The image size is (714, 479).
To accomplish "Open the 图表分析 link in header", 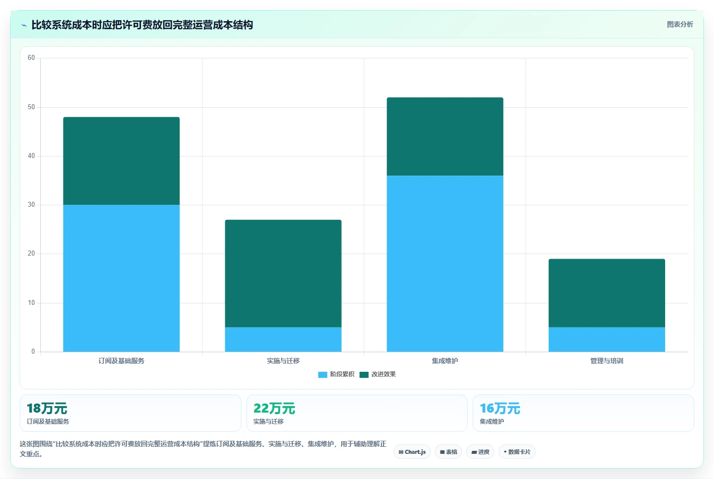I will tap(680, 24).
